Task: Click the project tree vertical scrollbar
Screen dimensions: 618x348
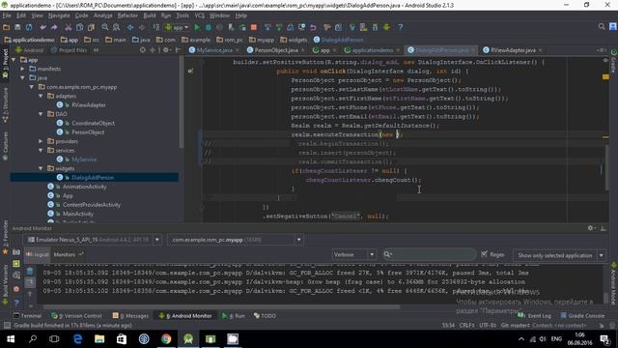Action: click(182, 102)
